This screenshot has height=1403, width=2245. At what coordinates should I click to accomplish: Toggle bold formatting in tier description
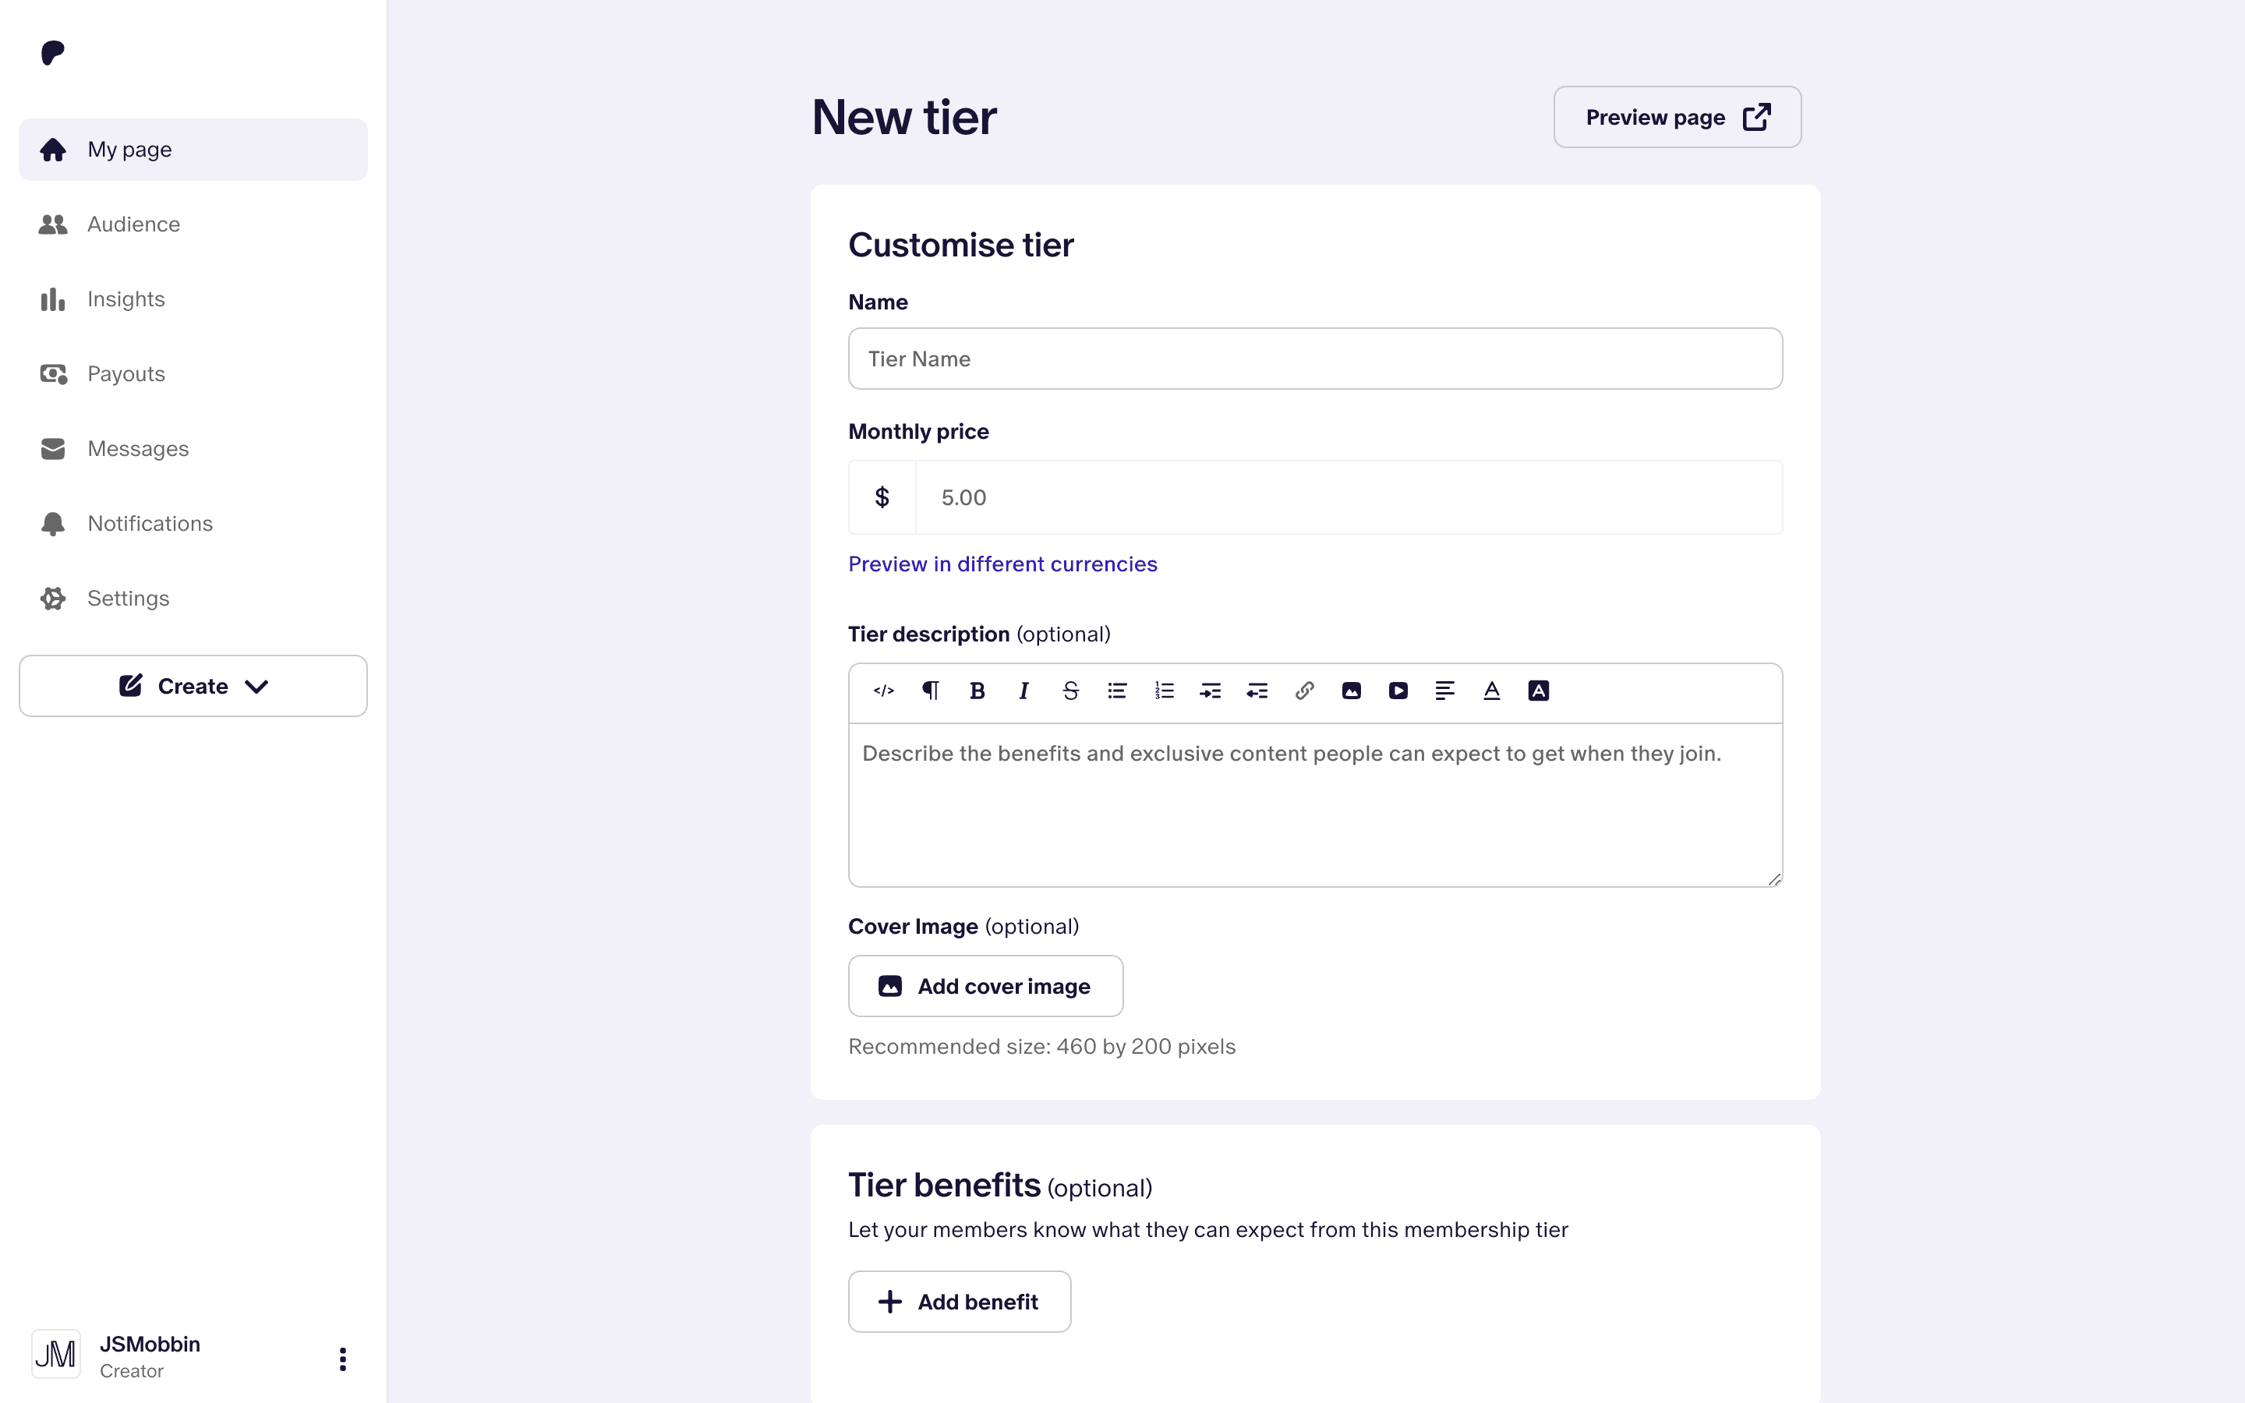tap(977, 691)
